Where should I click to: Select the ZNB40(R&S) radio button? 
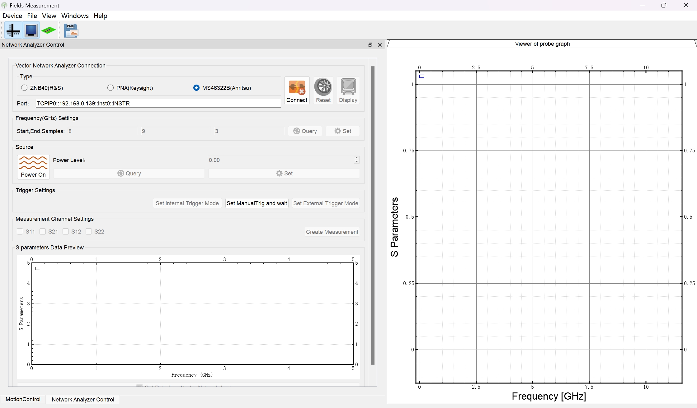(x=24, y=88)
